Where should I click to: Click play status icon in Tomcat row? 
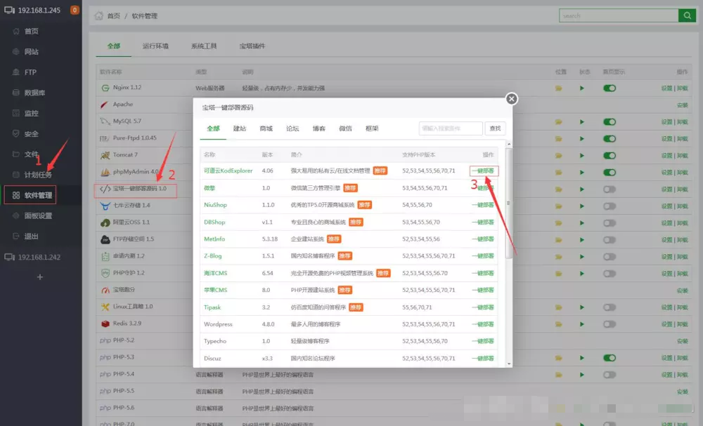pos(582,156)
